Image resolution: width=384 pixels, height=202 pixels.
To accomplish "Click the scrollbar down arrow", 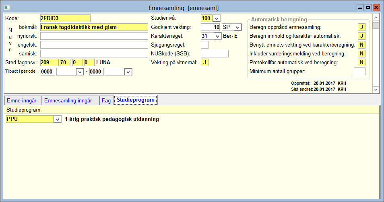I will pyautogui.click(x=376, y=90).
